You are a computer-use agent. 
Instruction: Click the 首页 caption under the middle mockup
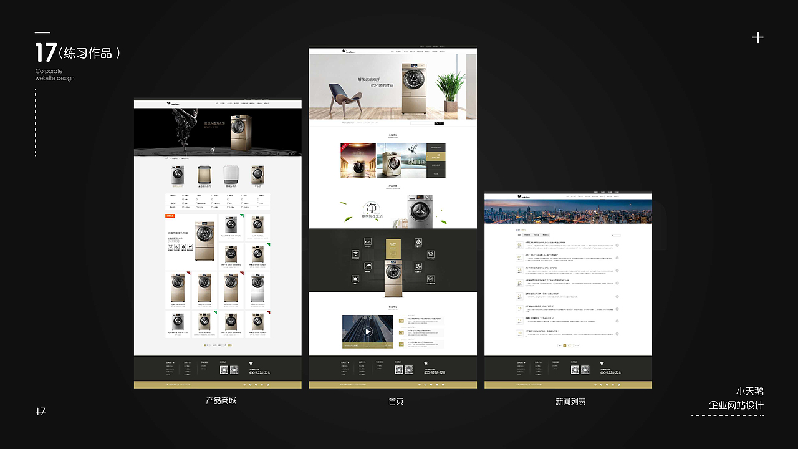click(395, 401)
